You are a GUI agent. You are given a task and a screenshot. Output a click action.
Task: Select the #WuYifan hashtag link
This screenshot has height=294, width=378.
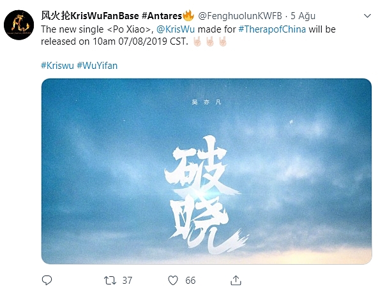click(97, 66)
